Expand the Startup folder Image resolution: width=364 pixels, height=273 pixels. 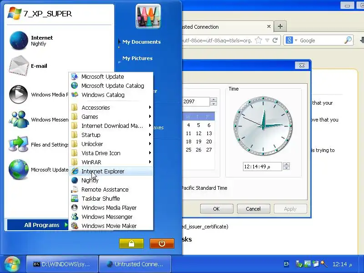pyautogui.click(x=111, y=135)
